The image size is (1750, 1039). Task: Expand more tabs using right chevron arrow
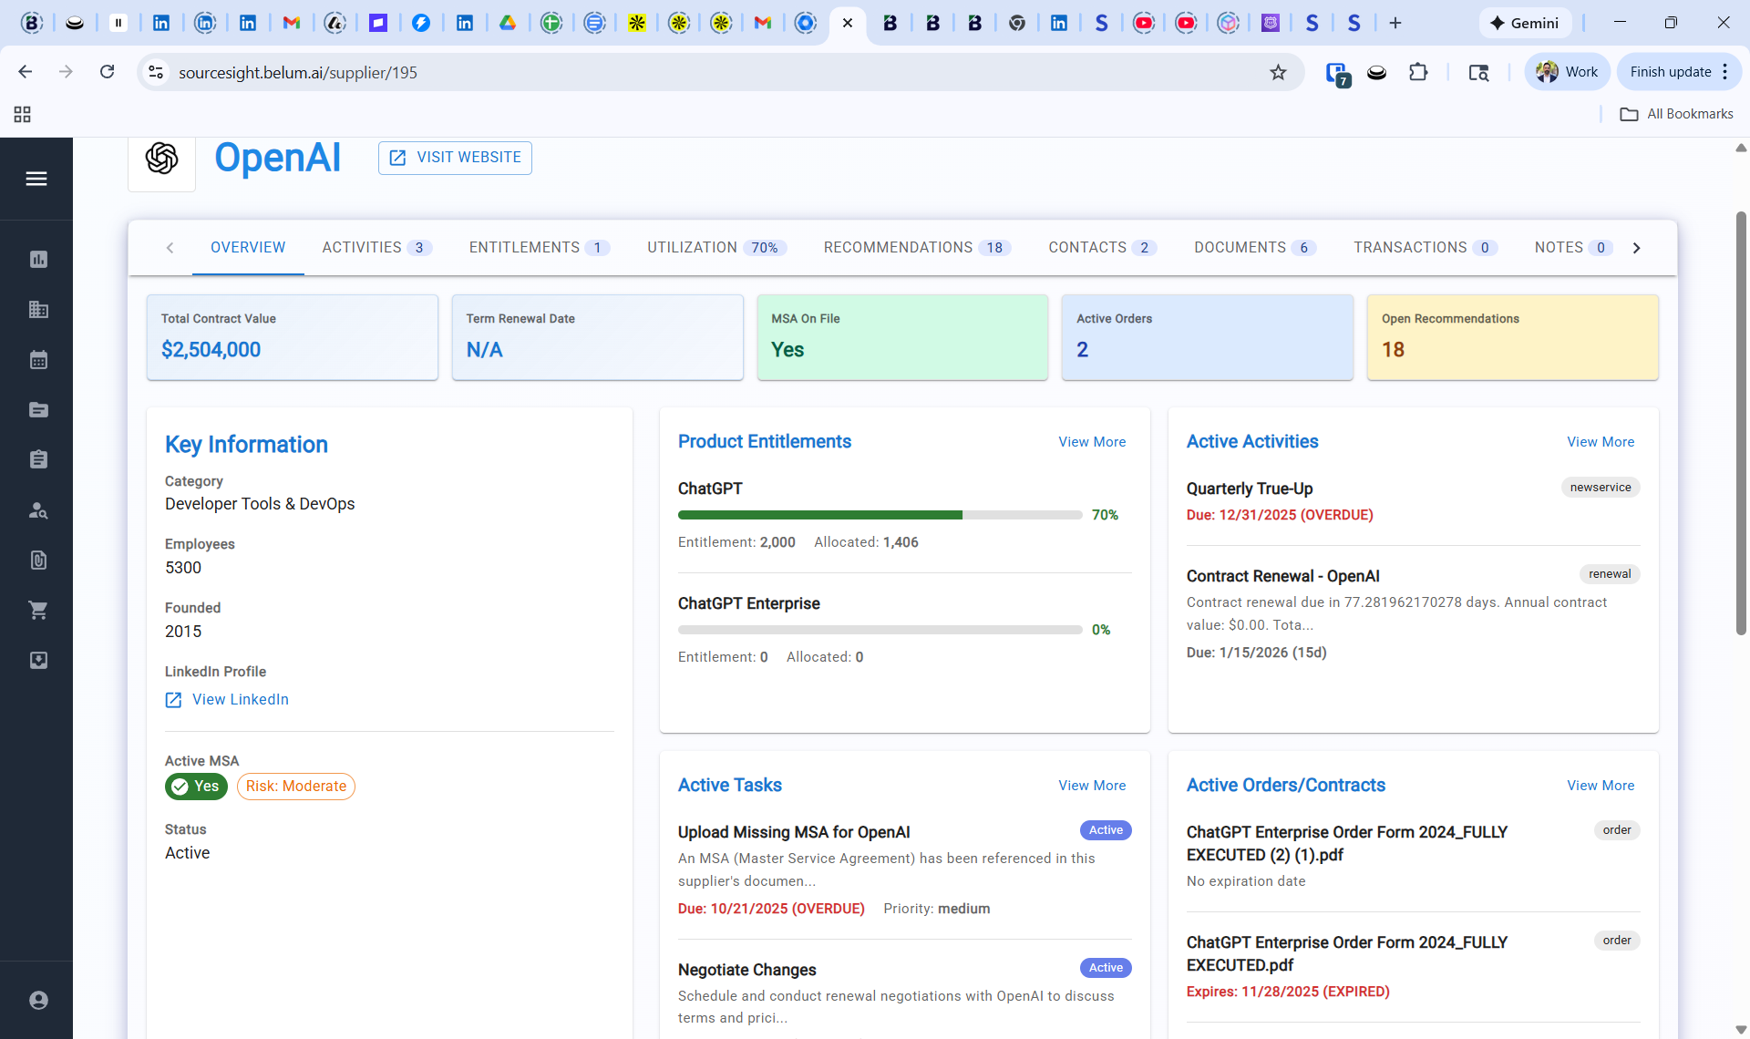point(1636,247)
